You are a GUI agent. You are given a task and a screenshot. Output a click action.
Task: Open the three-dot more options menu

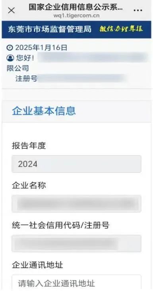coord(138,10)
